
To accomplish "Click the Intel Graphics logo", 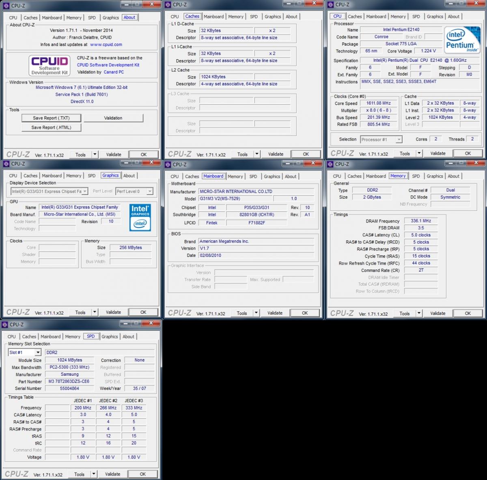I will [140, 217].
